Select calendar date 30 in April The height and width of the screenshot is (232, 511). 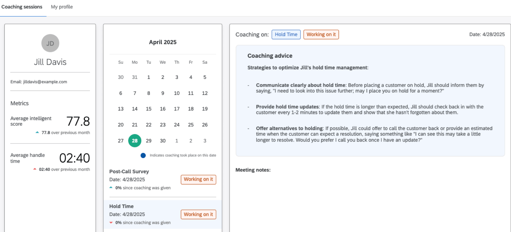(x=163, y=140)
